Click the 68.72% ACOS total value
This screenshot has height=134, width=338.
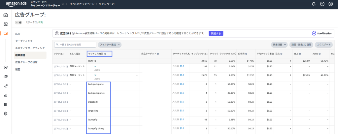(324, 61)
